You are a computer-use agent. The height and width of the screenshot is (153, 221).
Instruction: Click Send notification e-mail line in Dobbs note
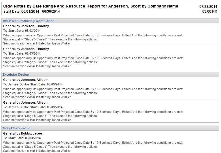37,151
